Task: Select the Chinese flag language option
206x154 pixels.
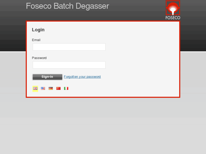Action: click(x=58, y=88)
